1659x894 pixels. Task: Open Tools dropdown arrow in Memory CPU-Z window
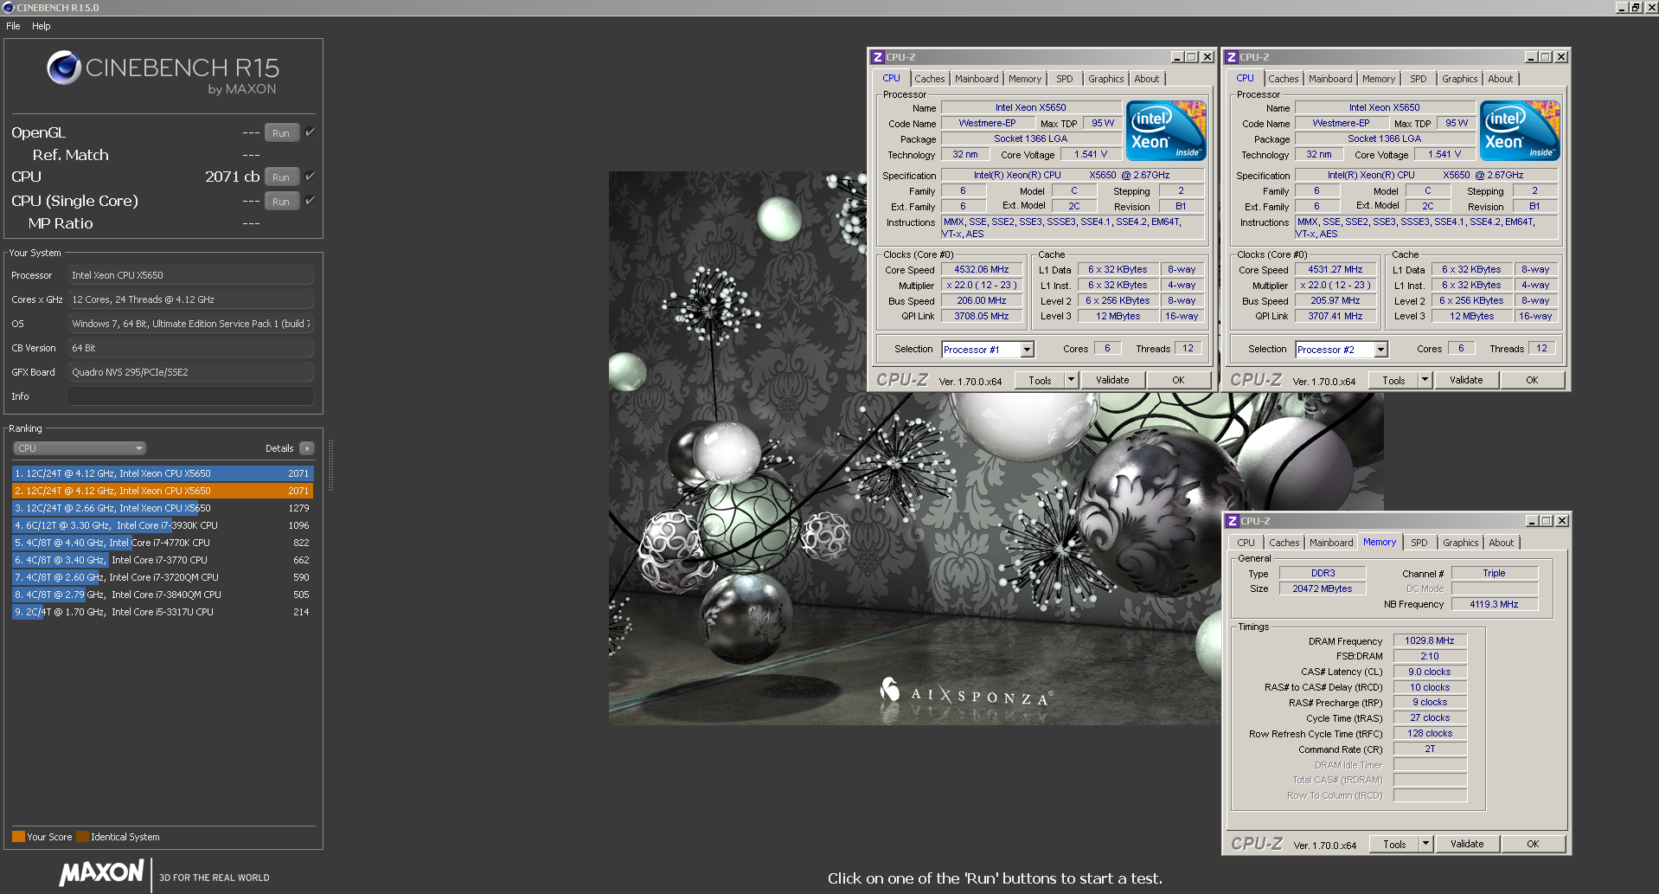point(1425,844)
